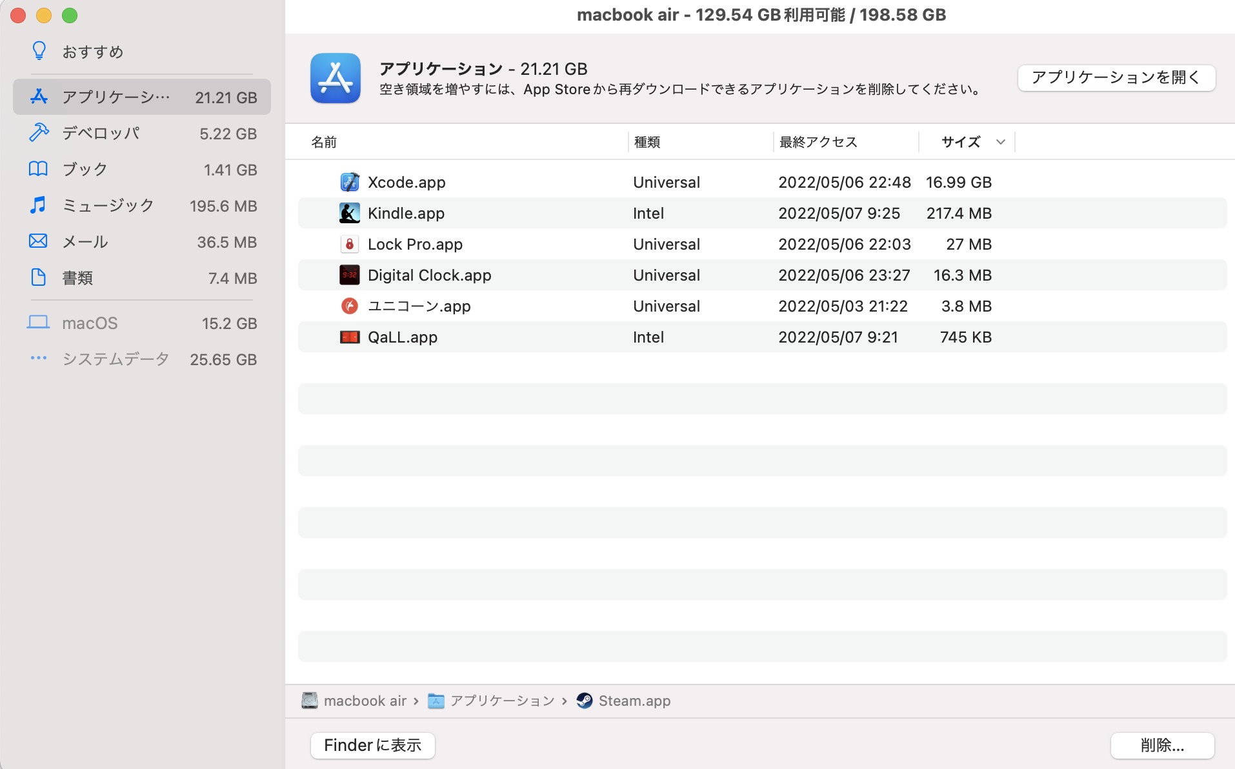Click the QaLL.app icon

click(x=350, y=337)
